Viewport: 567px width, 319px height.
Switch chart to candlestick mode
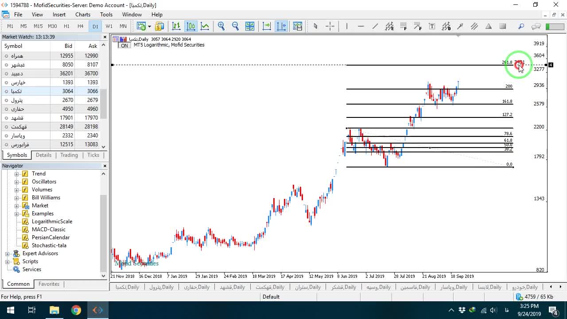(190, 26)
